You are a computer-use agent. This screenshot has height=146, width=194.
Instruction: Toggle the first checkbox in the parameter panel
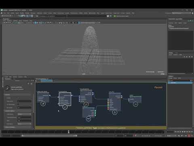pos(18,98)
